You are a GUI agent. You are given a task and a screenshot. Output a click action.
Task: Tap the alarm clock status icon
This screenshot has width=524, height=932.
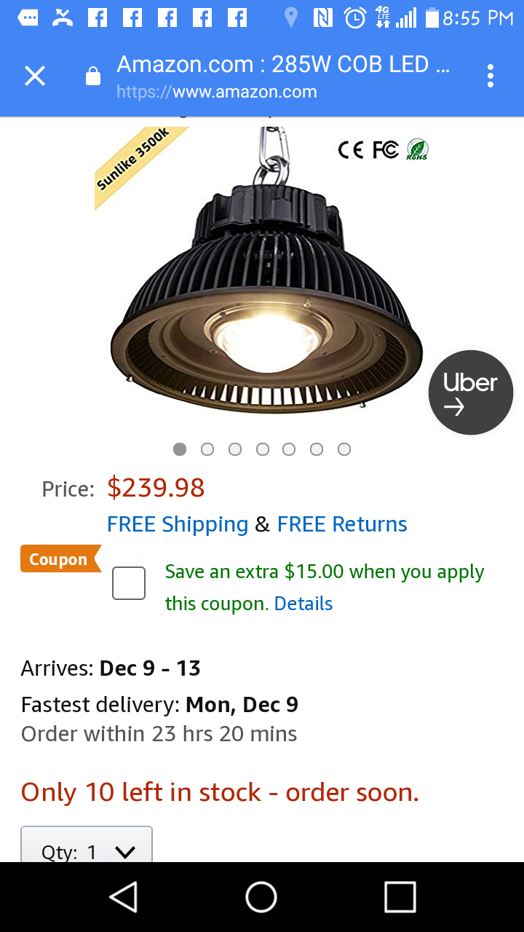point(354,17)
